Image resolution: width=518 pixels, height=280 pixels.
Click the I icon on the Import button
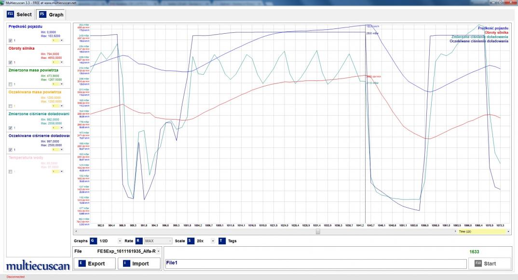click(127, 264)
